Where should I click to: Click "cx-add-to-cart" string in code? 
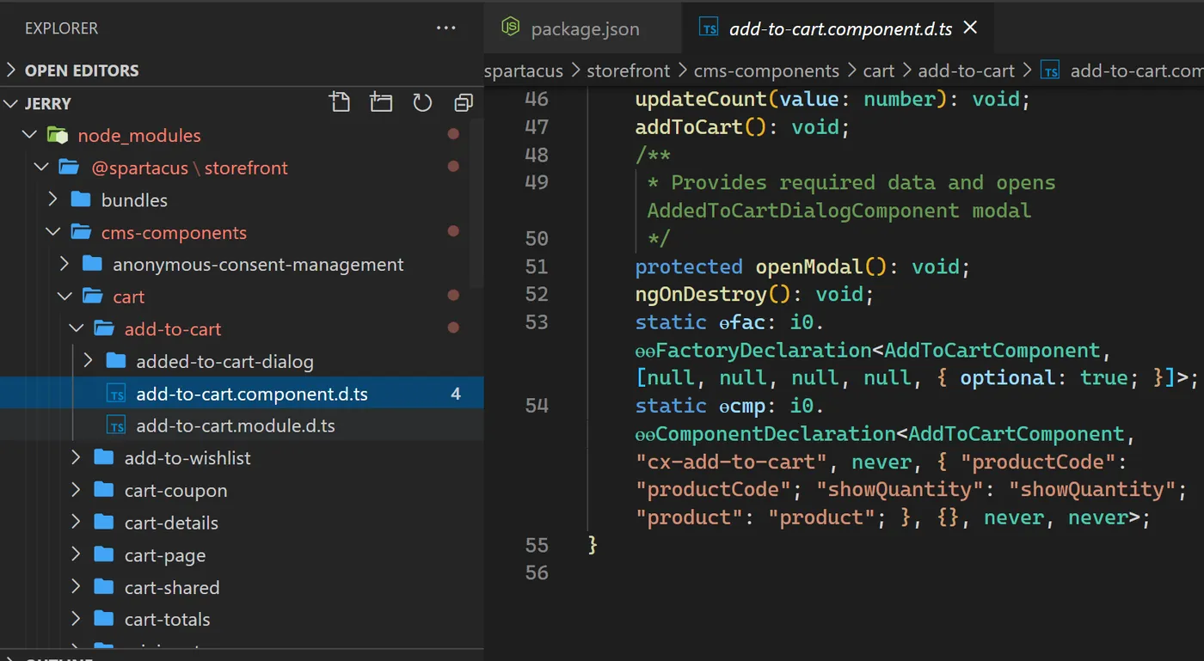pyautogui.click(x=731, y=462)
